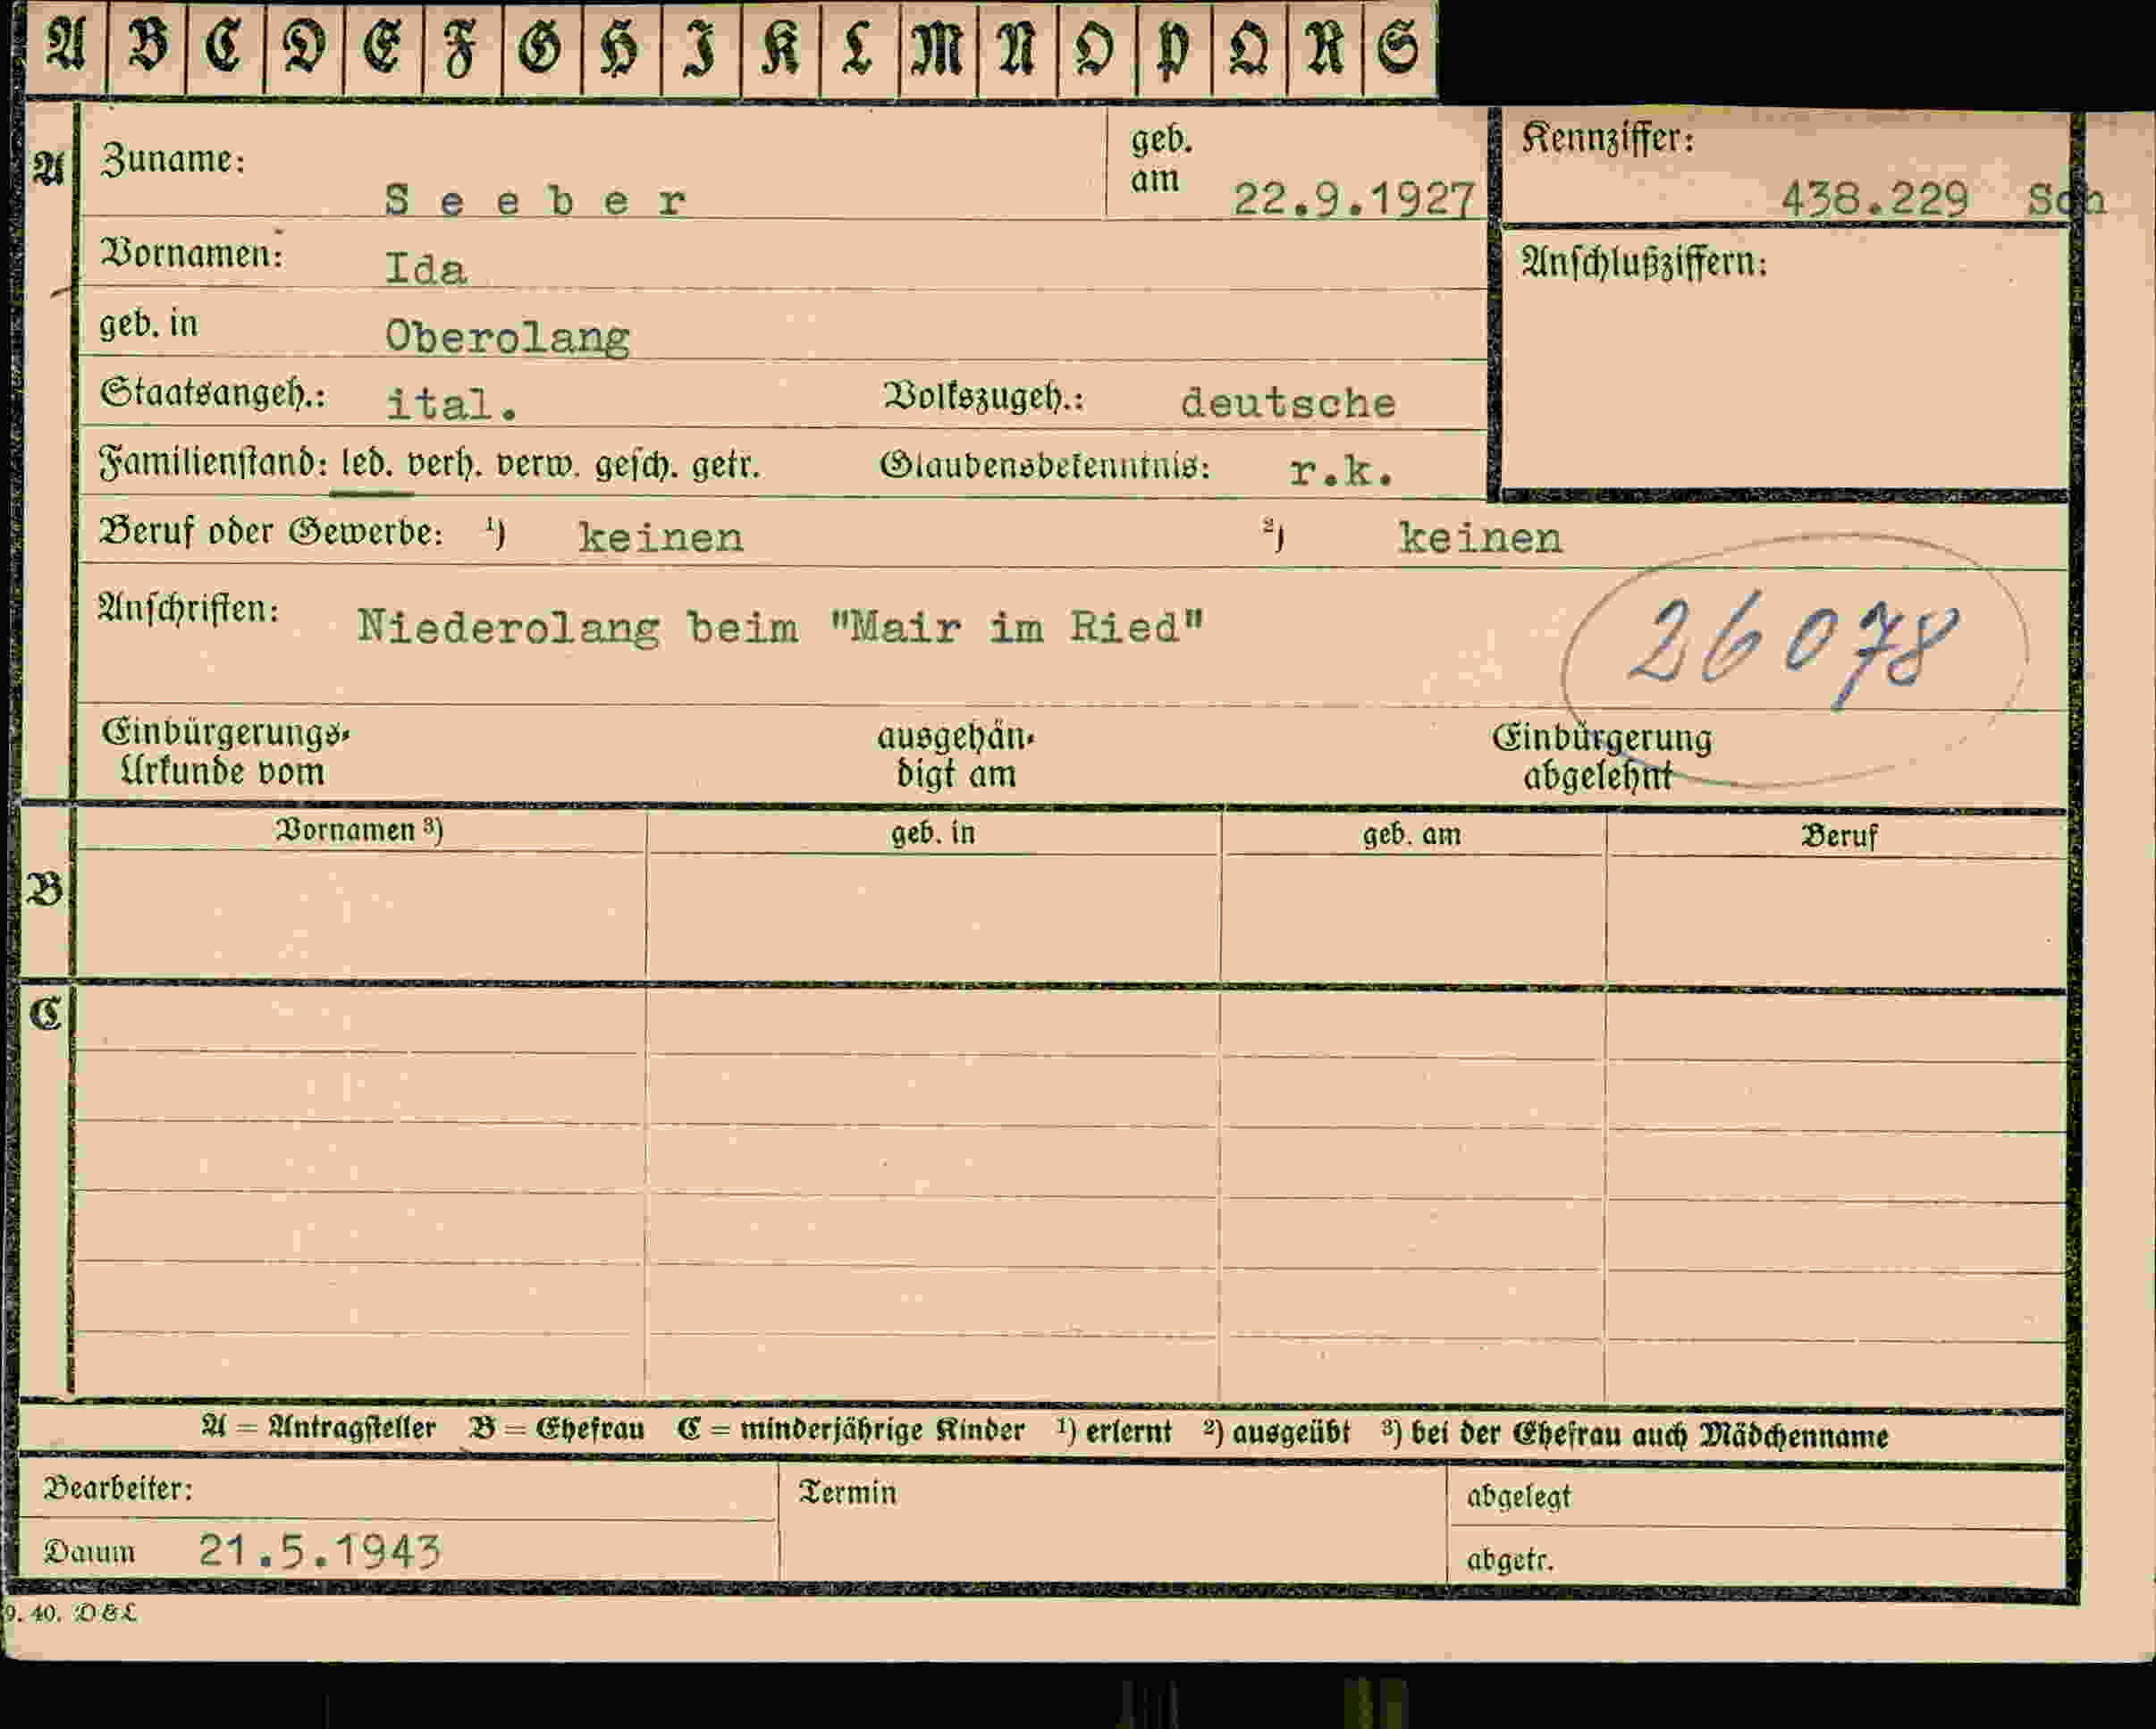This screenshot has height=1729, width=2156.
Task: Click the "Einbürgerungs-Urkunde vom" label
Action: tap(225, 752)
